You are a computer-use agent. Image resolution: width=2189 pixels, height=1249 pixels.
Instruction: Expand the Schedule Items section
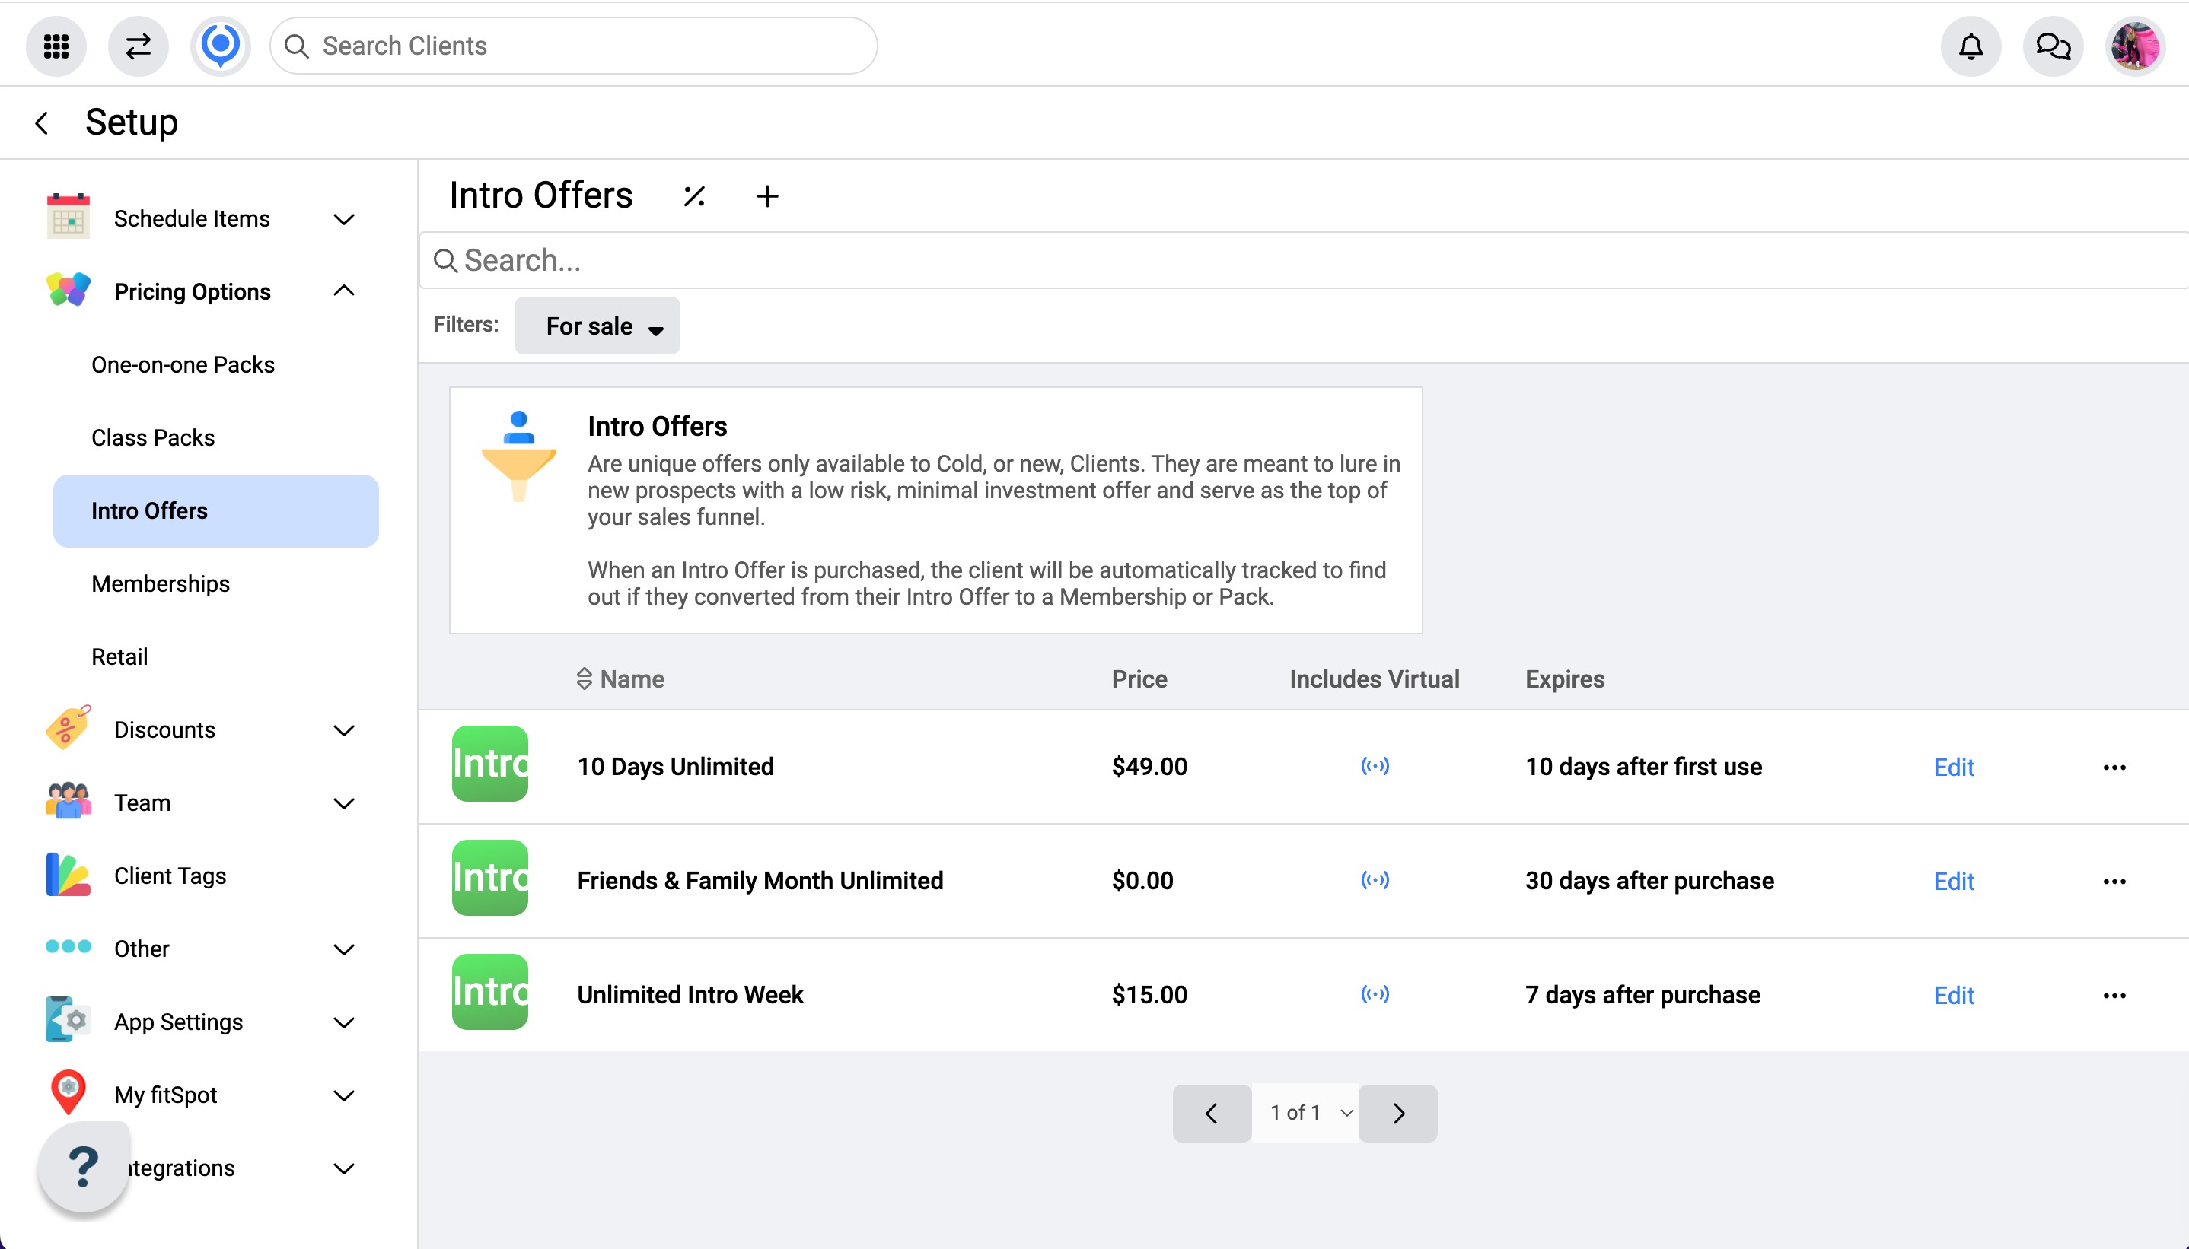tap(343, 219)
